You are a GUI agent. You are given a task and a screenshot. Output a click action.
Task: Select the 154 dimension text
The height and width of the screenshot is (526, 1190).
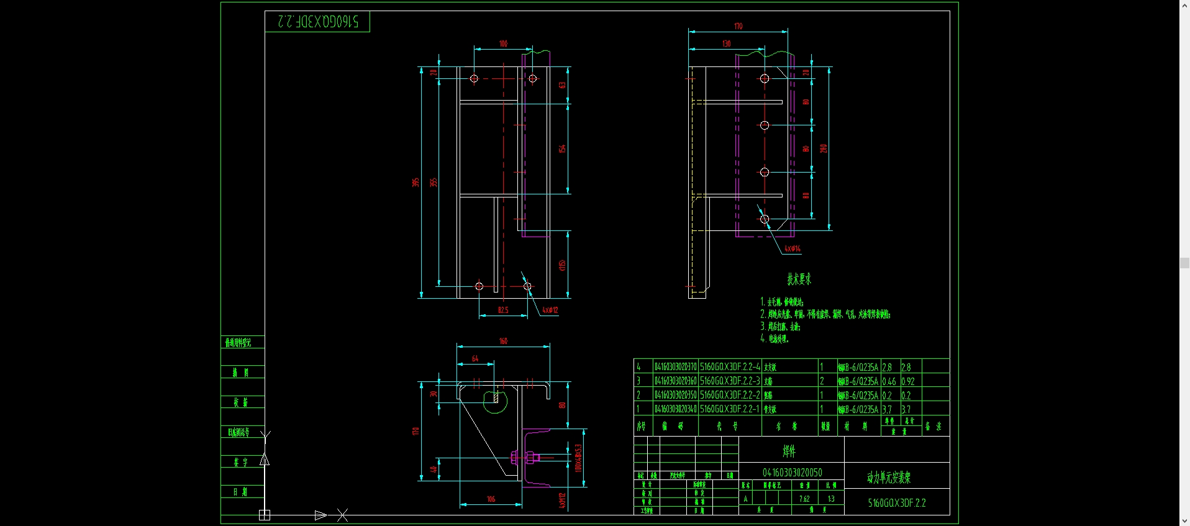(562, 148)
